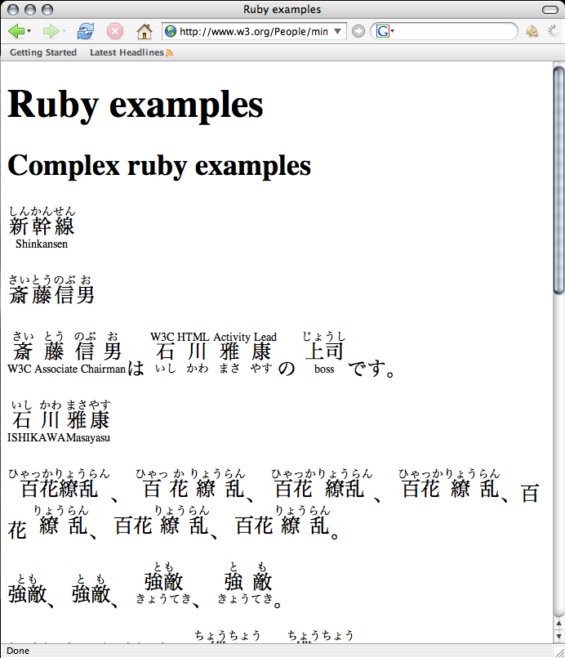Click the Forward arrow button
This screenshot has height=658, width=565.
50,31
